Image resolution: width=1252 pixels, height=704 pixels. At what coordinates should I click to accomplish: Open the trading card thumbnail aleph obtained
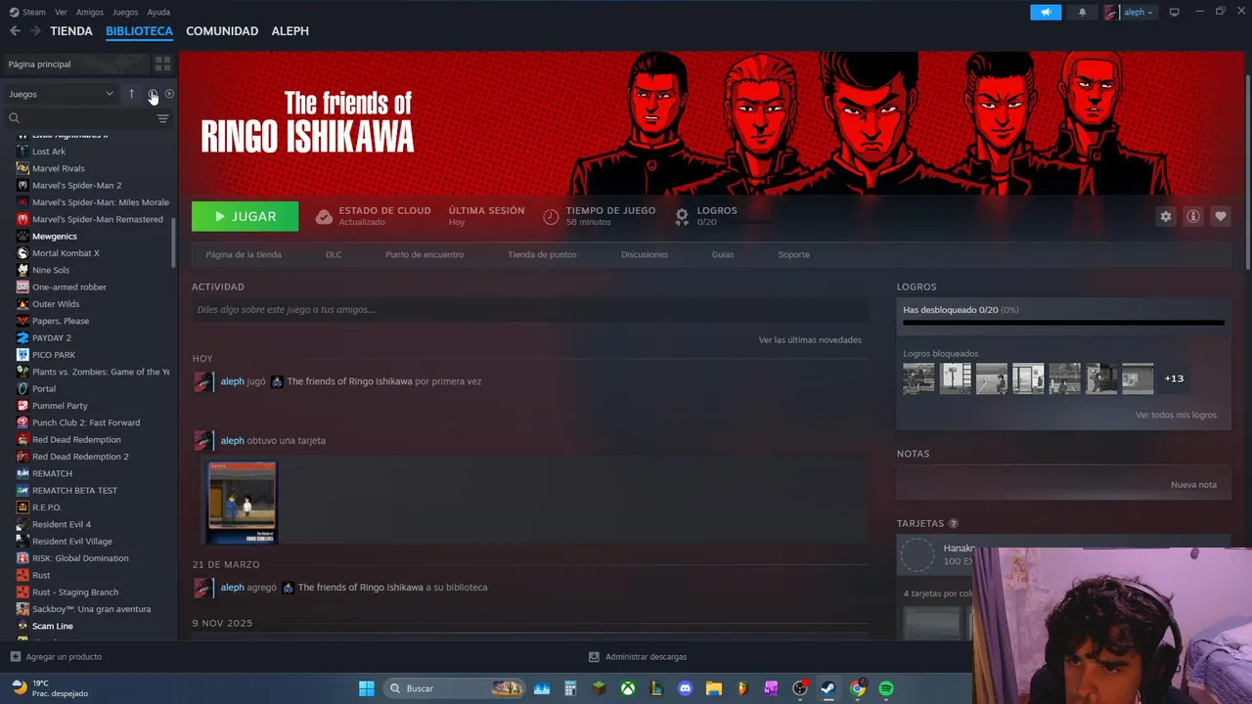243,503
